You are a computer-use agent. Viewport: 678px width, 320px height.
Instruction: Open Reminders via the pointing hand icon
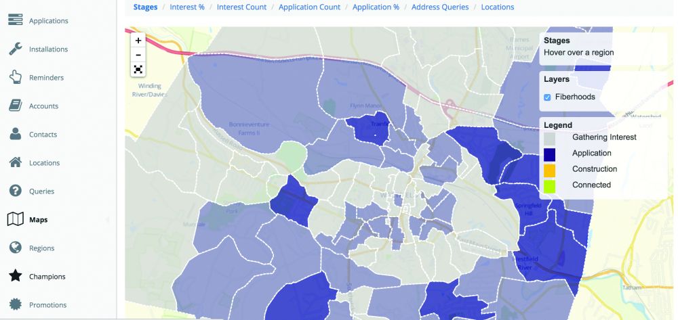tap(15, 77)
